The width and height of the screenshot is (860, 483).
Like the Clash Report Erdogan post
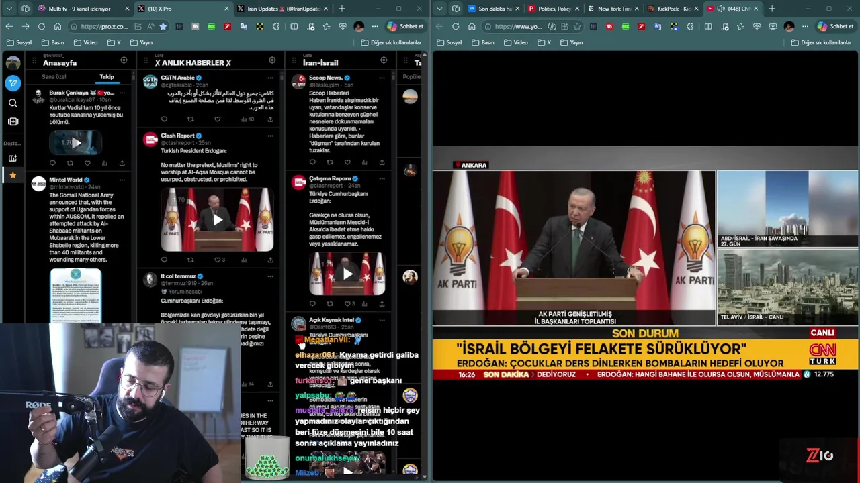219,260
